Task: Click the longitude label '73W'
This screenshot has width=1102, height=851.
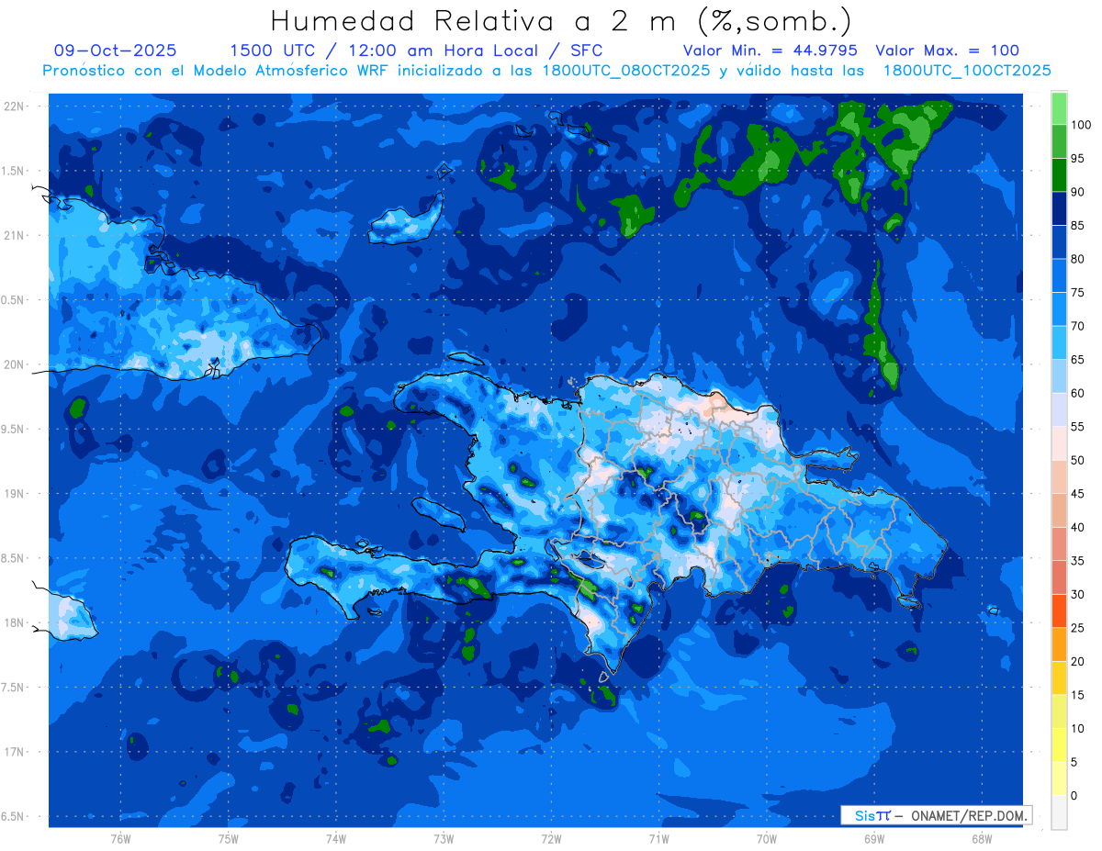Action: [444, 839]
